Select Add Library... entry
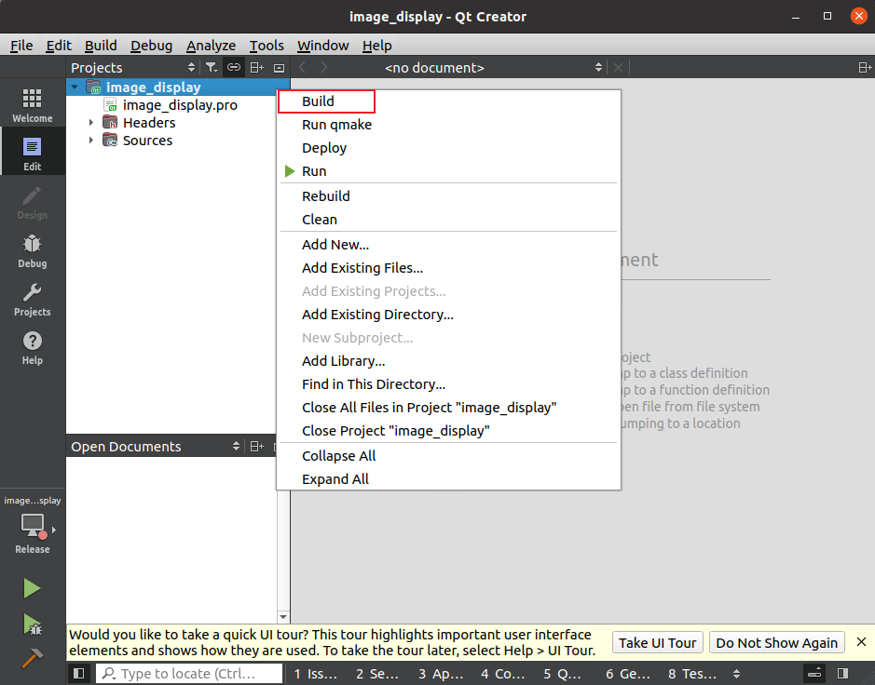Screen dimensions: 875x685 (x=448, y=361)
